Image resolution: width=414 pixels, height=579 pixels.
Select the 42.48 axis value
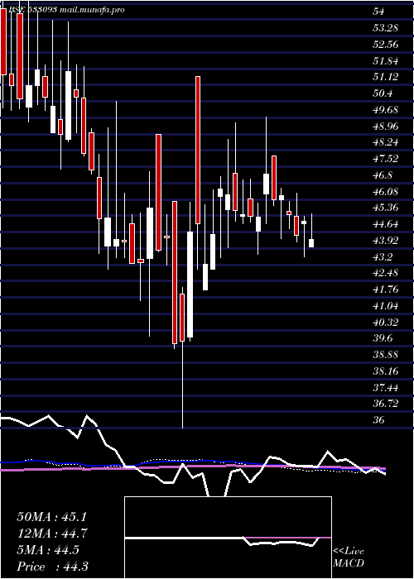click(385, 273)
